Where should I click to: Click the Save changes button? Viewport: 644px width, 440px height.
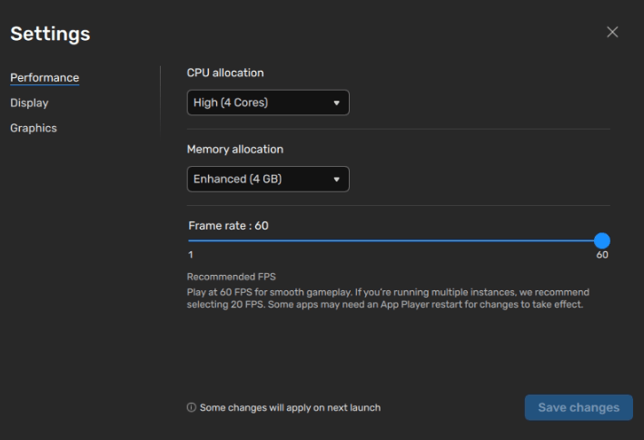point(579,407)
